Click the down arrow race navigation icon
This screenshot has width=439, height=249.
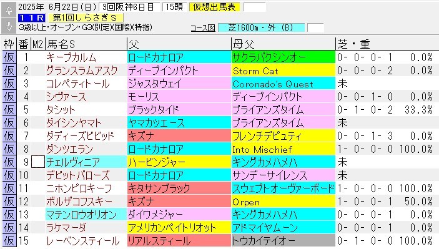pos(9,26)
